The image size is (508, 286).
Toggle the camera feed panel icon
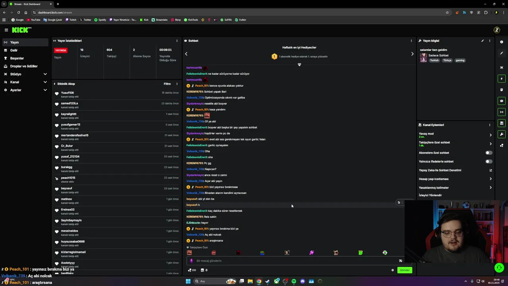coord(502,123)
